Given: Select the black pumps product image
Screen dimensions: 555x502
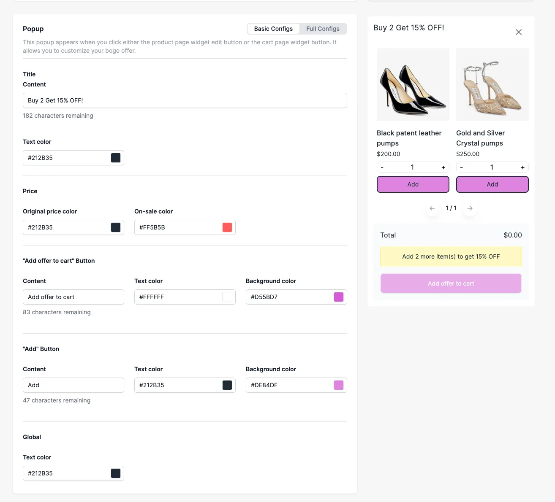Looking at the screenshot, I should click(x=413, y=84).
